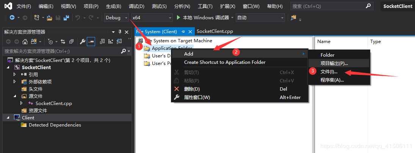Click the New Project toolbar icon
Viewport: 415px width, 153px height.
point(37,18)
